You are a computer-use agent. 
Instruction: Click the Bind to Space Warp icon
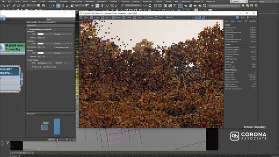click(23, 6)
